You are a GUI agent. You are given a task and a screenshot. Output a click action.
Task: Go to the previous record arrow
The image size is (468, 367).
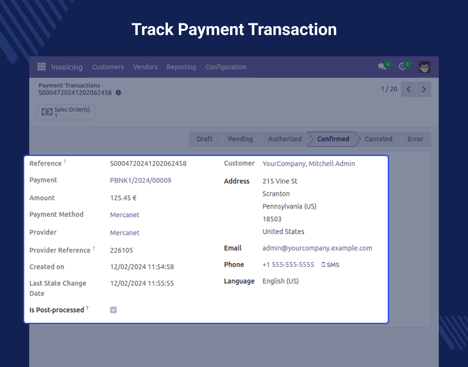click(x=408, y=89)
